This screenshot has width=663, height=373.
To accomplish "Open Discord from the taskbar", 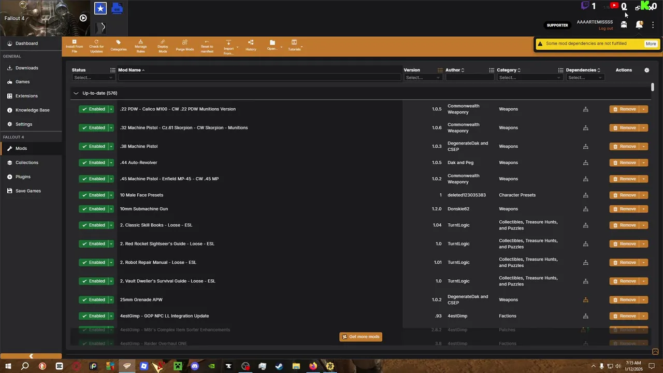I will (195, 366).
